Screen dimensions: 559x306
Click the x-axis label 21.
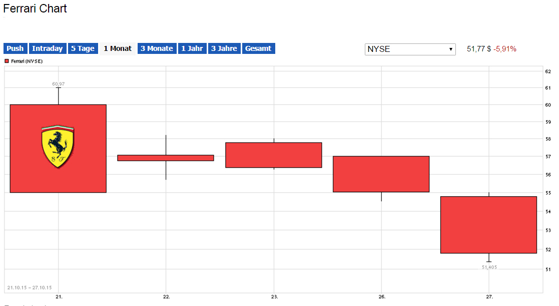click(x=59, y=297)
